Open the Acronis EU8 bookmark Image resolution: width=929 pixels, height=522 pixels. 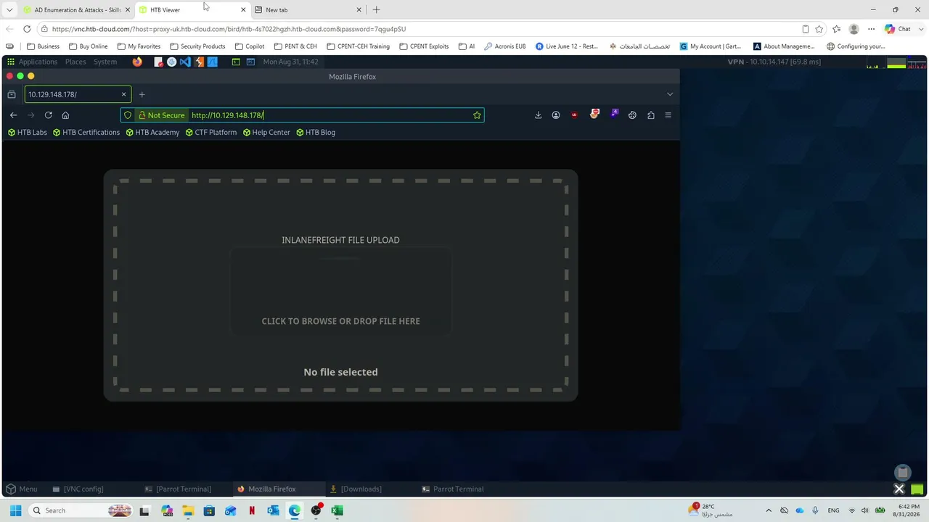pyautogui.click(x=504, y=46)
